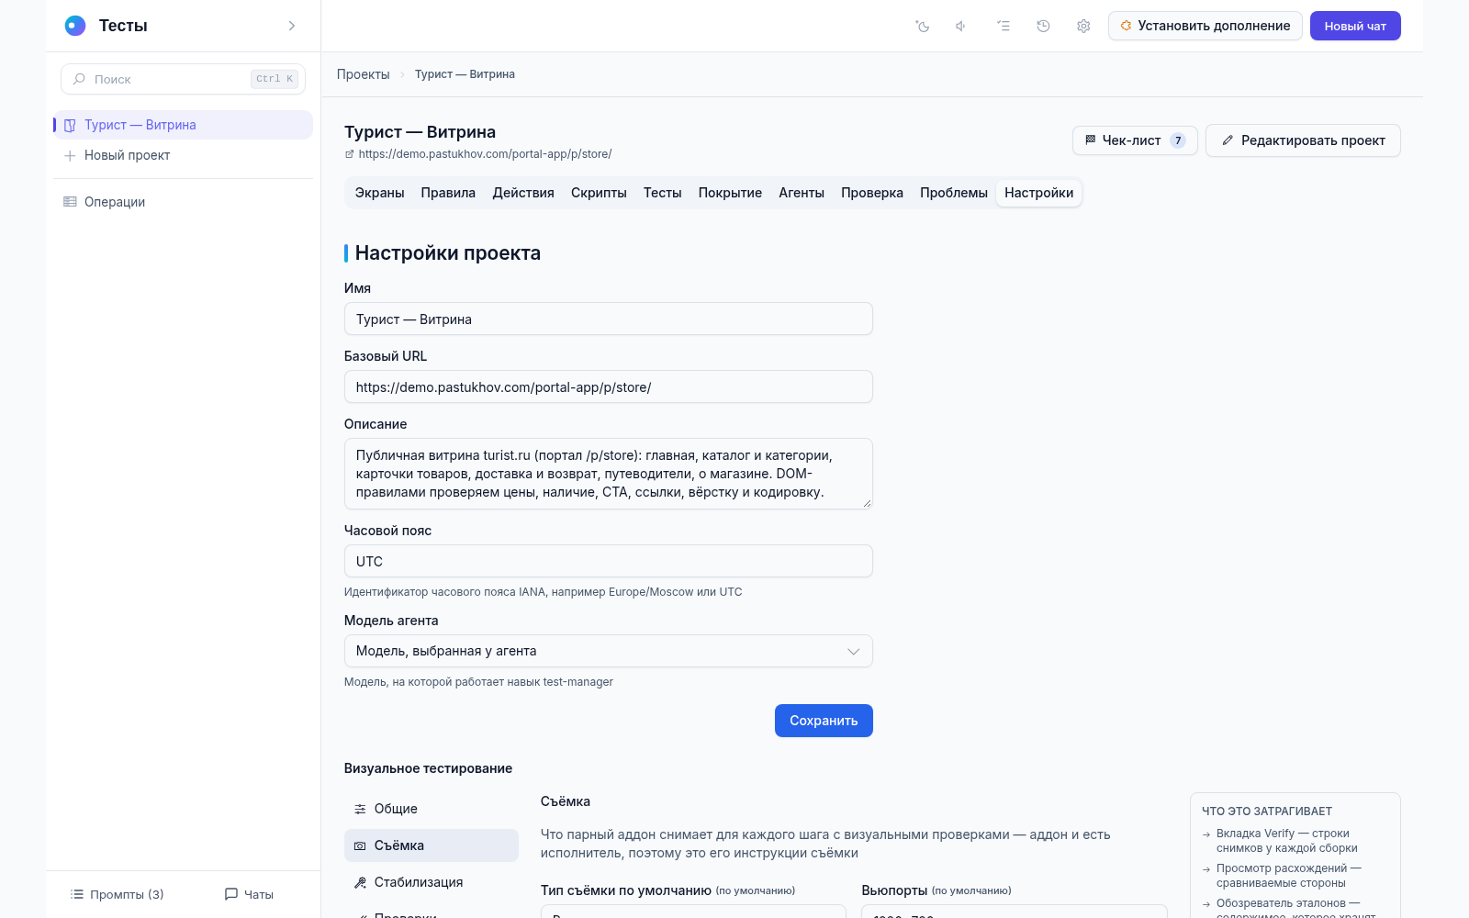
Task: Click the Ctrl K shortcut badge
Action: 275,79
